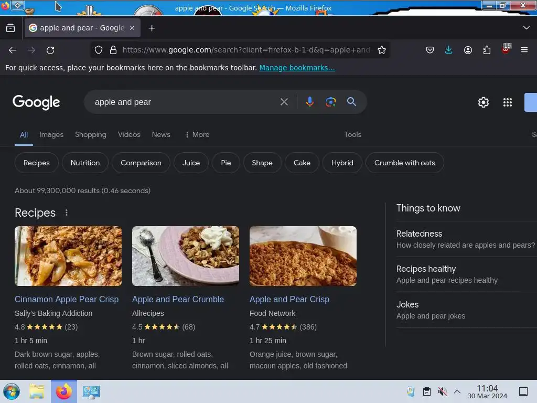Image resolution: width=537 pixels, height=403 pixels.
Task: Click the Google logo
Action: 36,102
